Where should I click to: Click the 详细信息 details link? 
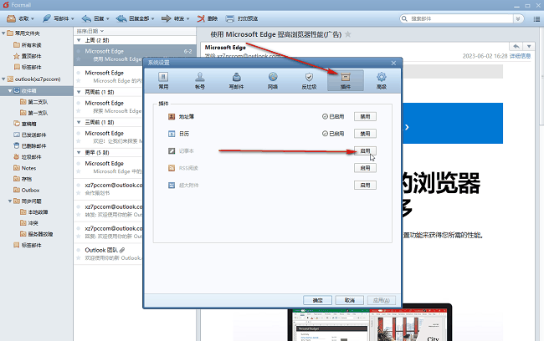[x=520, y=56]
